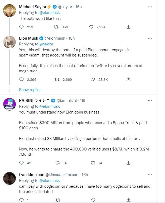165x203 pixels.
Task: Share RAISINI's tweet
Action: pos(128,163)
